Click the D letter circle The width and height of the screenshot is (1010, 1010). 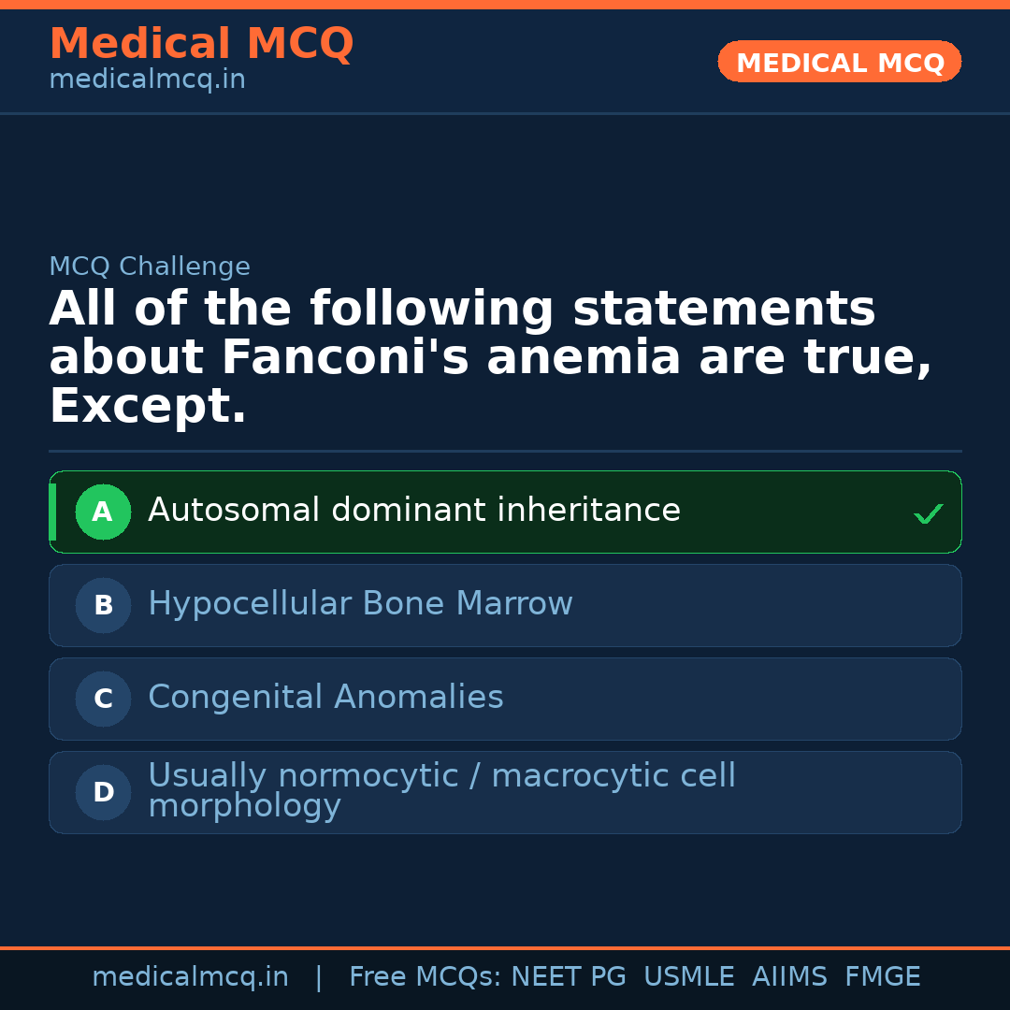pos(103,793)
